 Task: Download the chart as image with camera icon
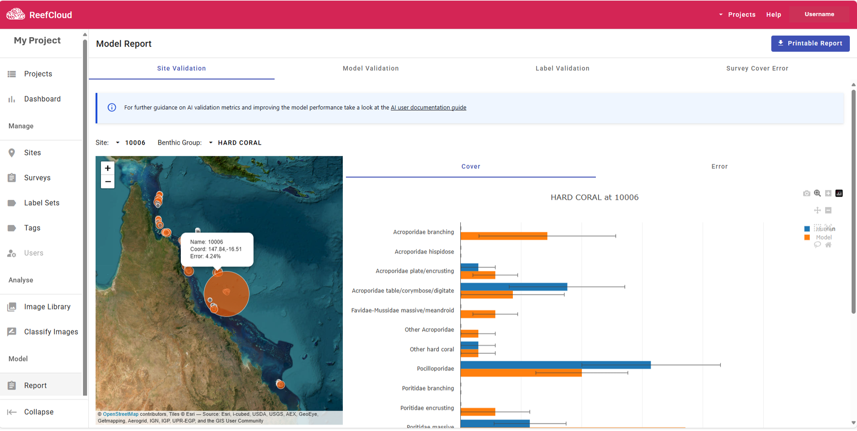[806, 194]
